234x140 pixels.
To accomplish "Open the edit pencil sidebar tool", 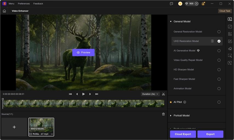I will [230, 41].
